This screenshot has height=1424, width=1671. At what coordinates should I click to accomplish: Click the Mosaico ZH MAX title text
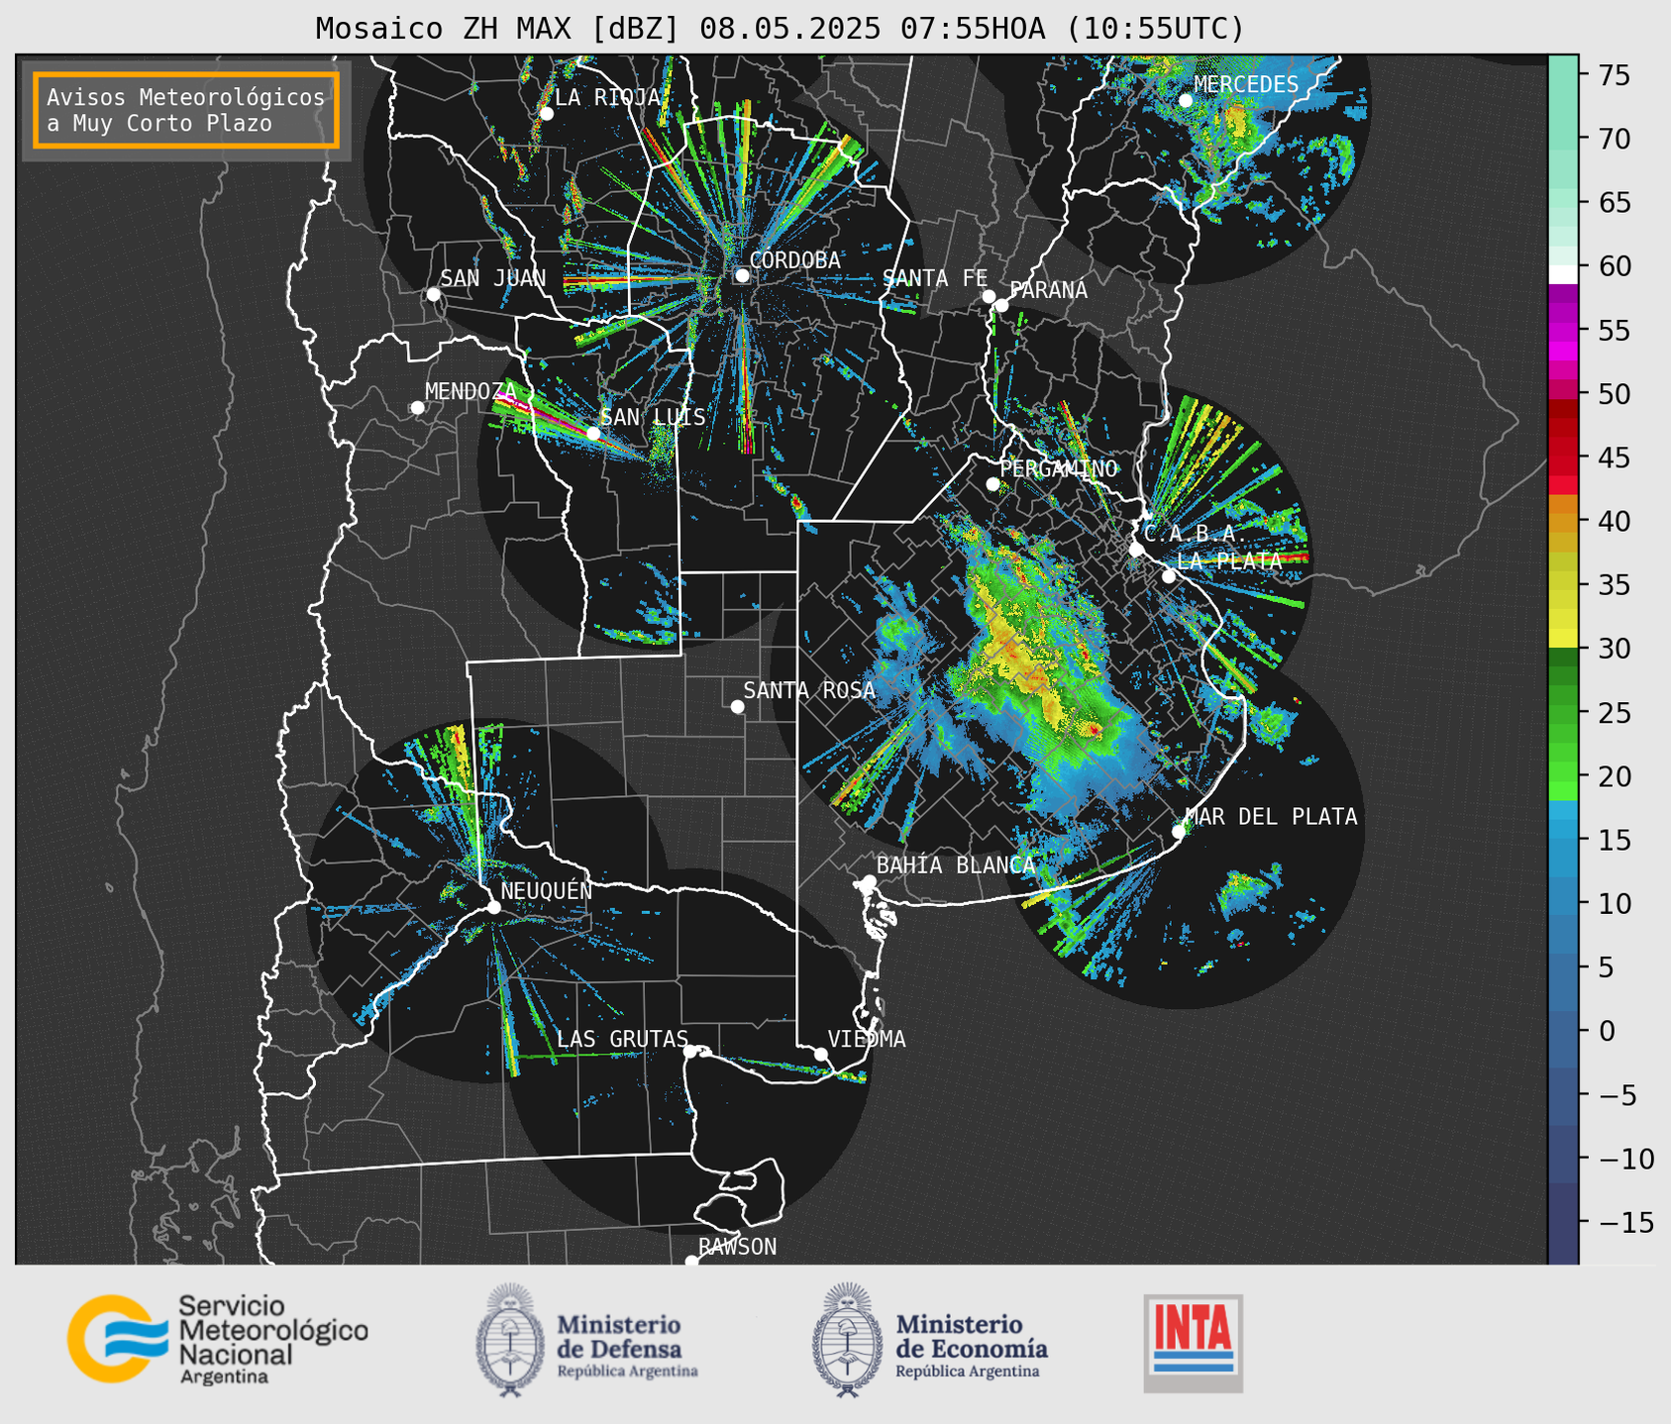780,29
